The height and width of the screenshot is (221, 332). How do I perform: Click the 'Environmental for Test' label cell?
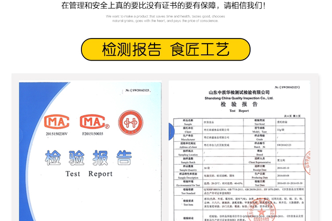click(x=188, y=183)
